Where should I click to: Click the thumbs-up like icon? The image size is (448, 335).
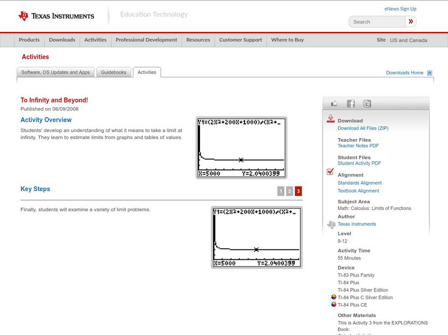(334, 104)
